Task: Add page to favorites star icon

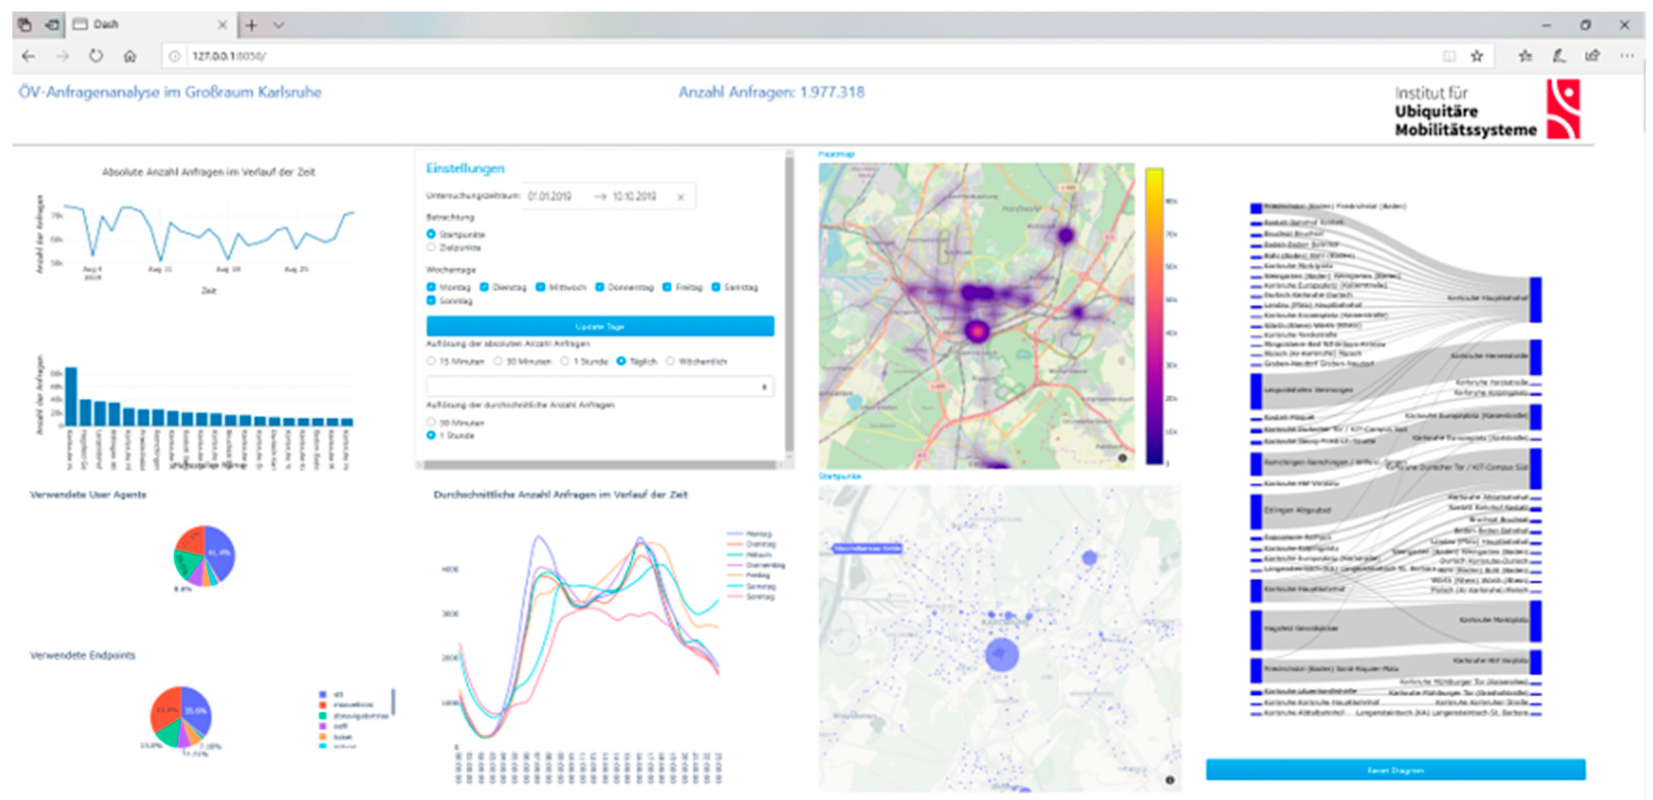Action: click(x=1477, y=56)
